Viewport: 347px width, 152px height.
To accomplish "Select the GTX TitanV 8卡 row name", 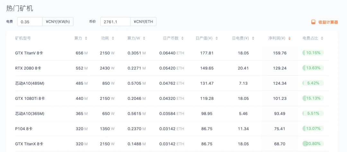I will coord(29,53).
